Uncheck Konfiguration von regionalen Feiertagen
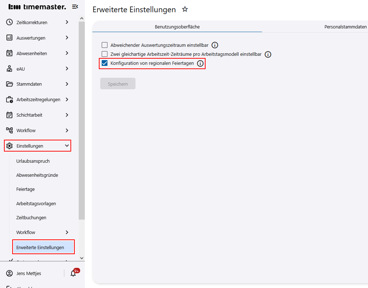368x288 pixels. coord(105,63)
